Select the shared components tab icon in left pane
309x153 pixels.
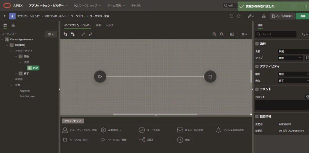coord(13,25)
